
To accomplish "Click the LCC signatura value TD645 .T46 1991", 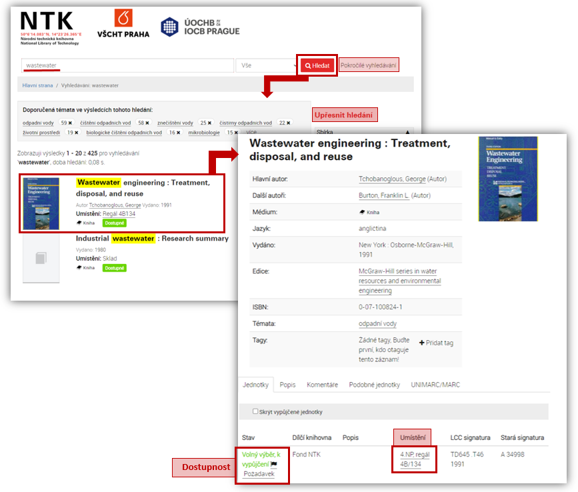I will 467,459.
